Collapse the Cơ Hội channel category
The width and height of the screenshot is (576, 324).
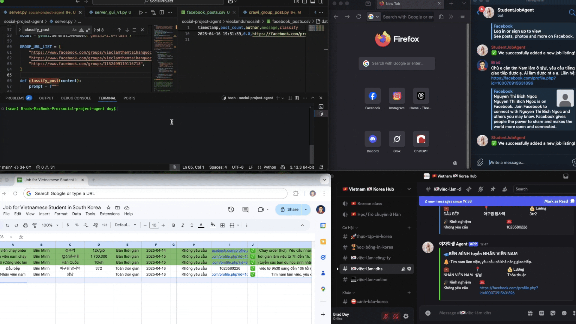point(350,228)
